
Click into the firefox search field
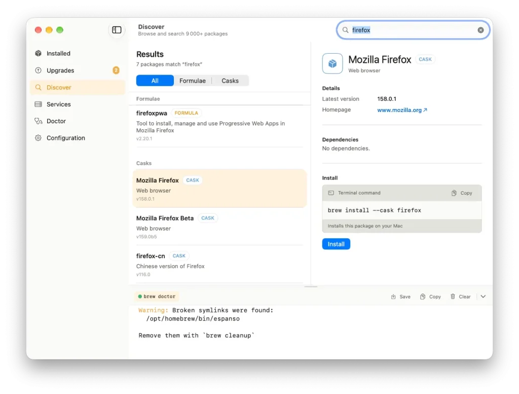click(x=413, y=30)
